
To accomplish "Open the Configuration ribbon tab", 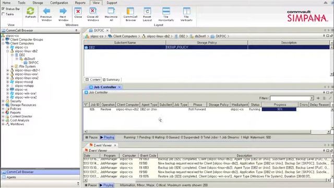I will tap(59, 3).
